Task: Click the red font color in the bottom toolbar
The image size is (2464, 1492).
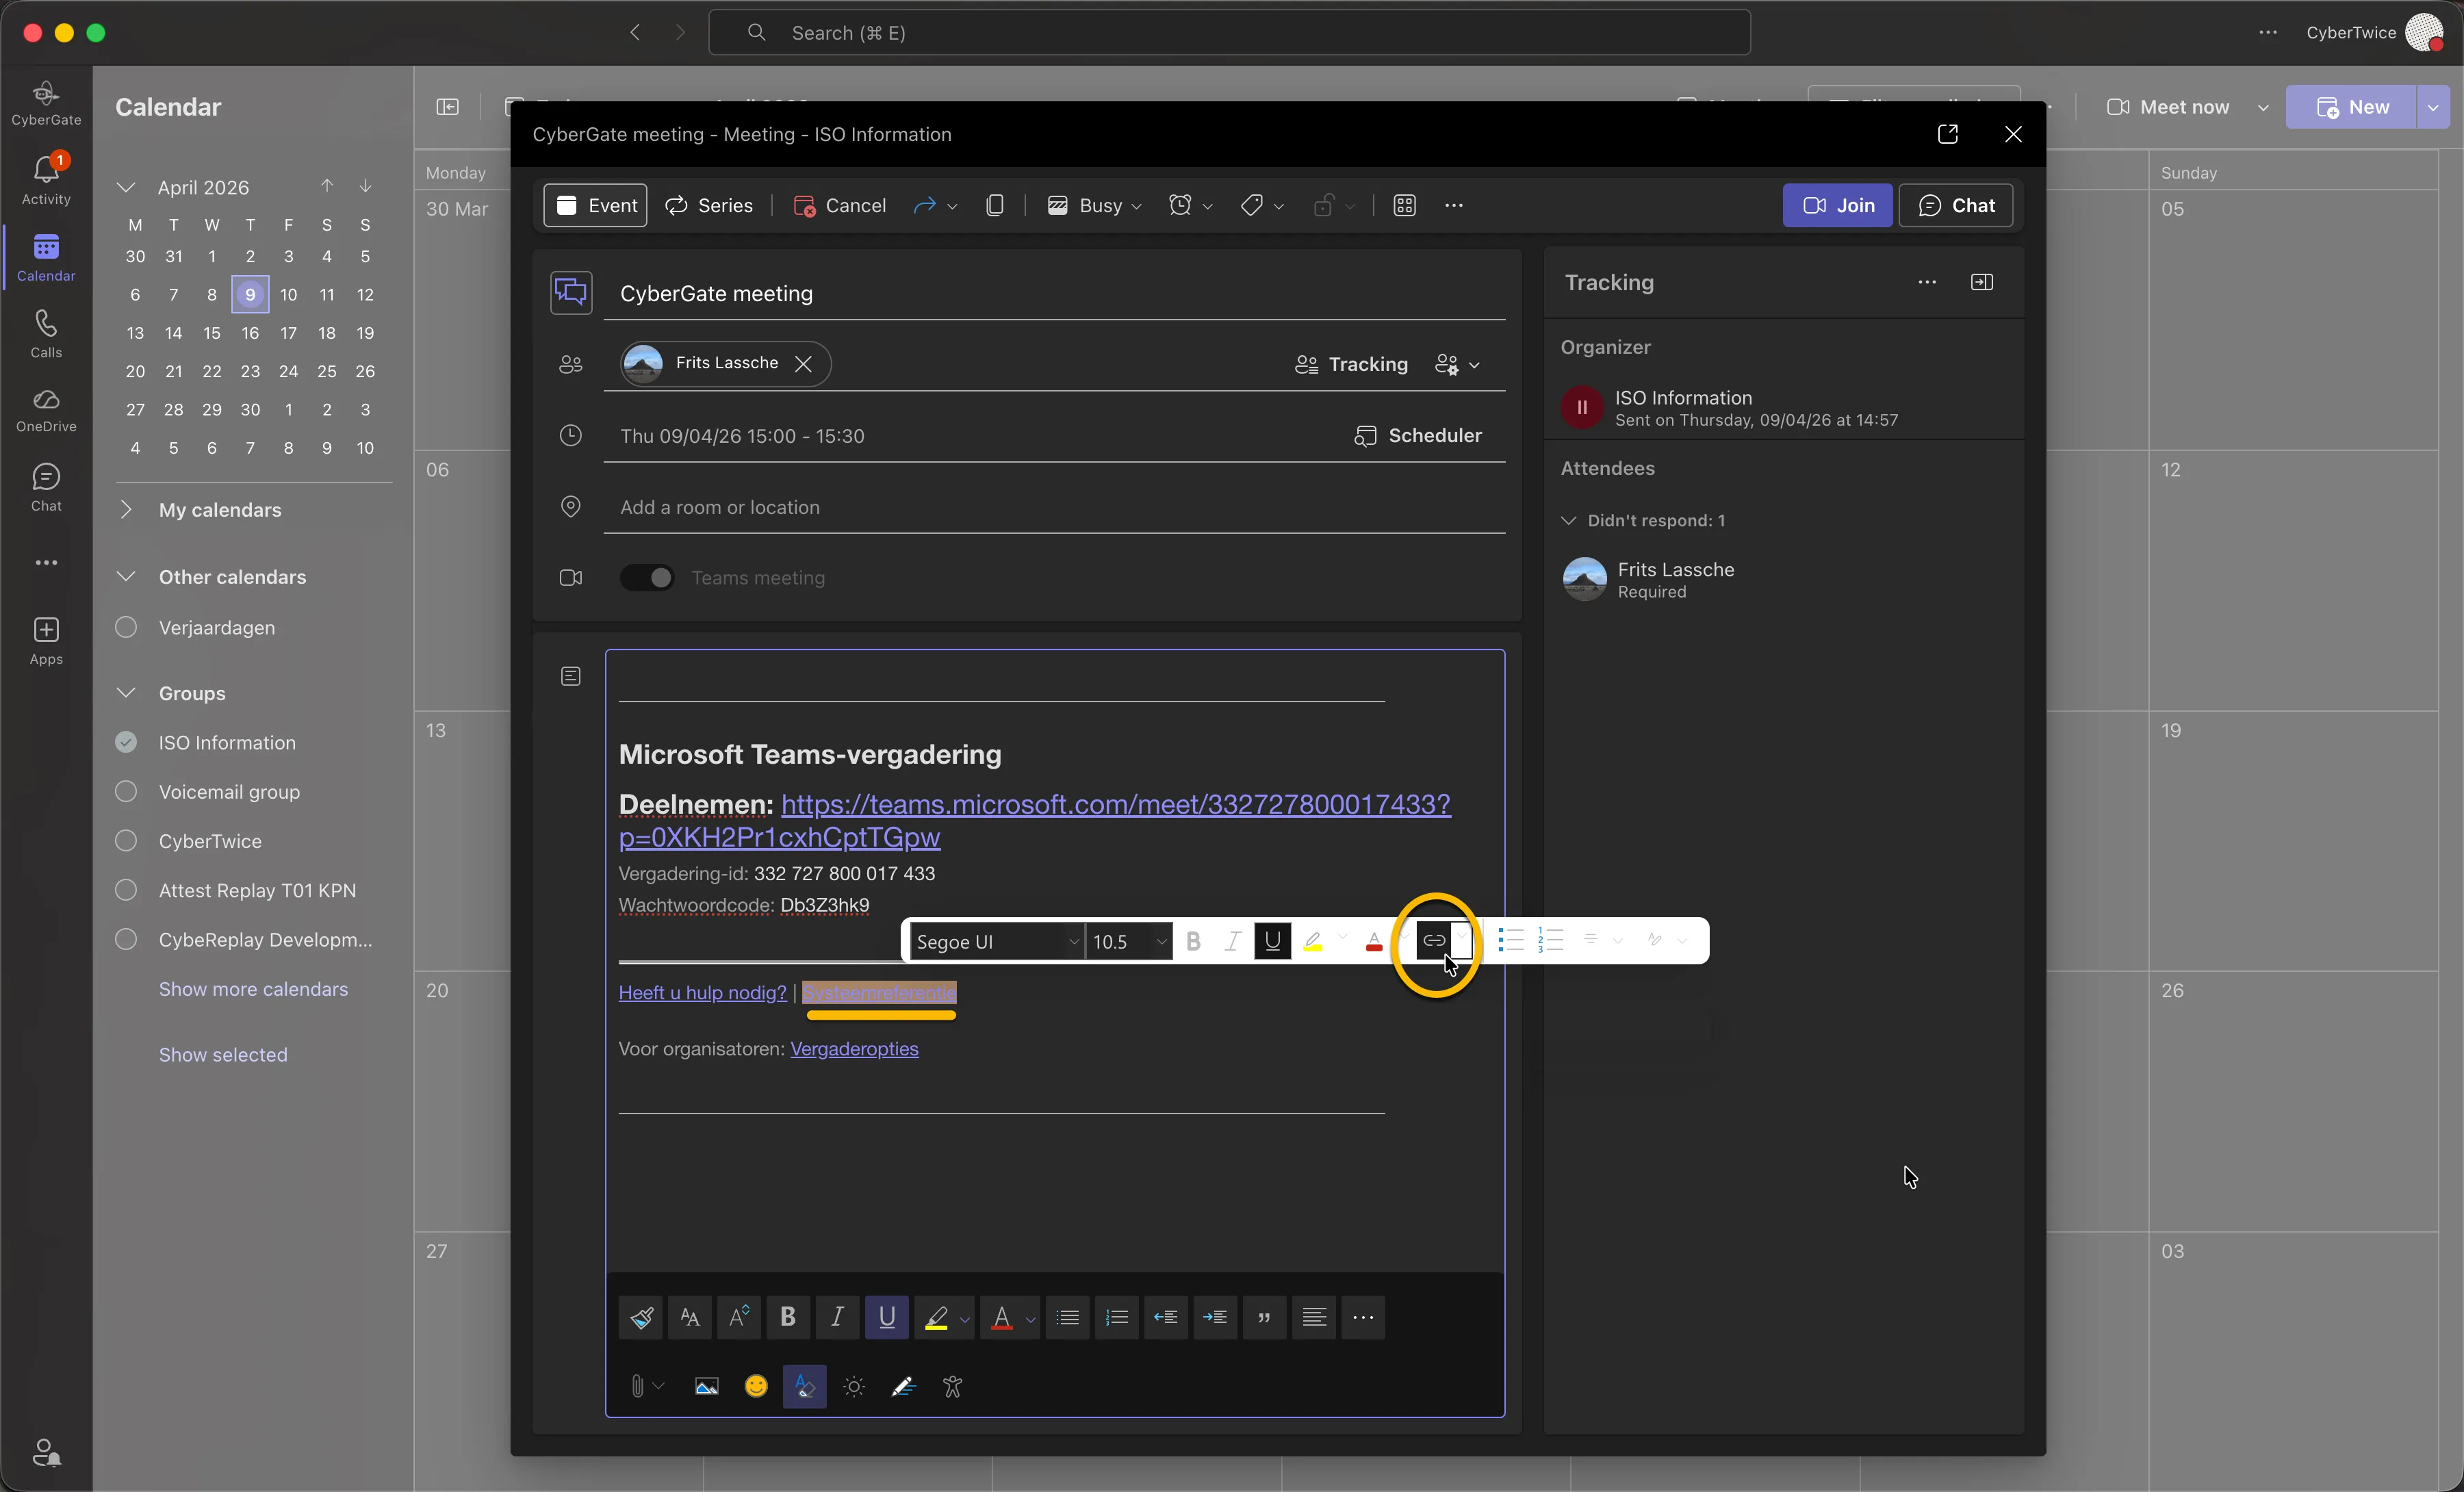Action: 1002,1317
